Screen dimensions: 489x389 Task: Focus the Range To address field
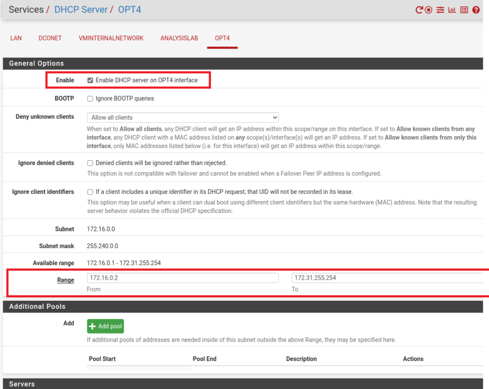[x=388, y=278]
